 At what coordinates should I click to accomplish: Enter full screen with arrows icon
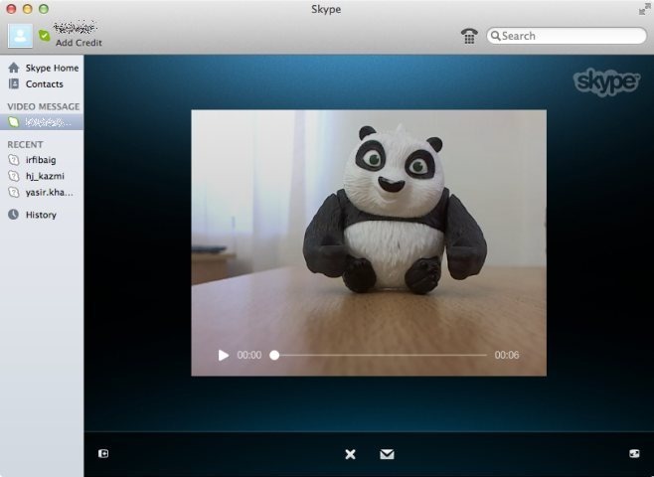(645, 9)
